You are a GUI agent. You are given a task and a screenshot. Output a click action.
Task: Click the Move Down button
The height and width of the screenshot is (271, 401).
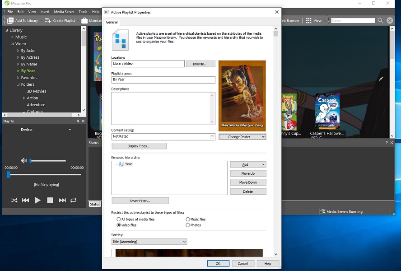point(248,182)
